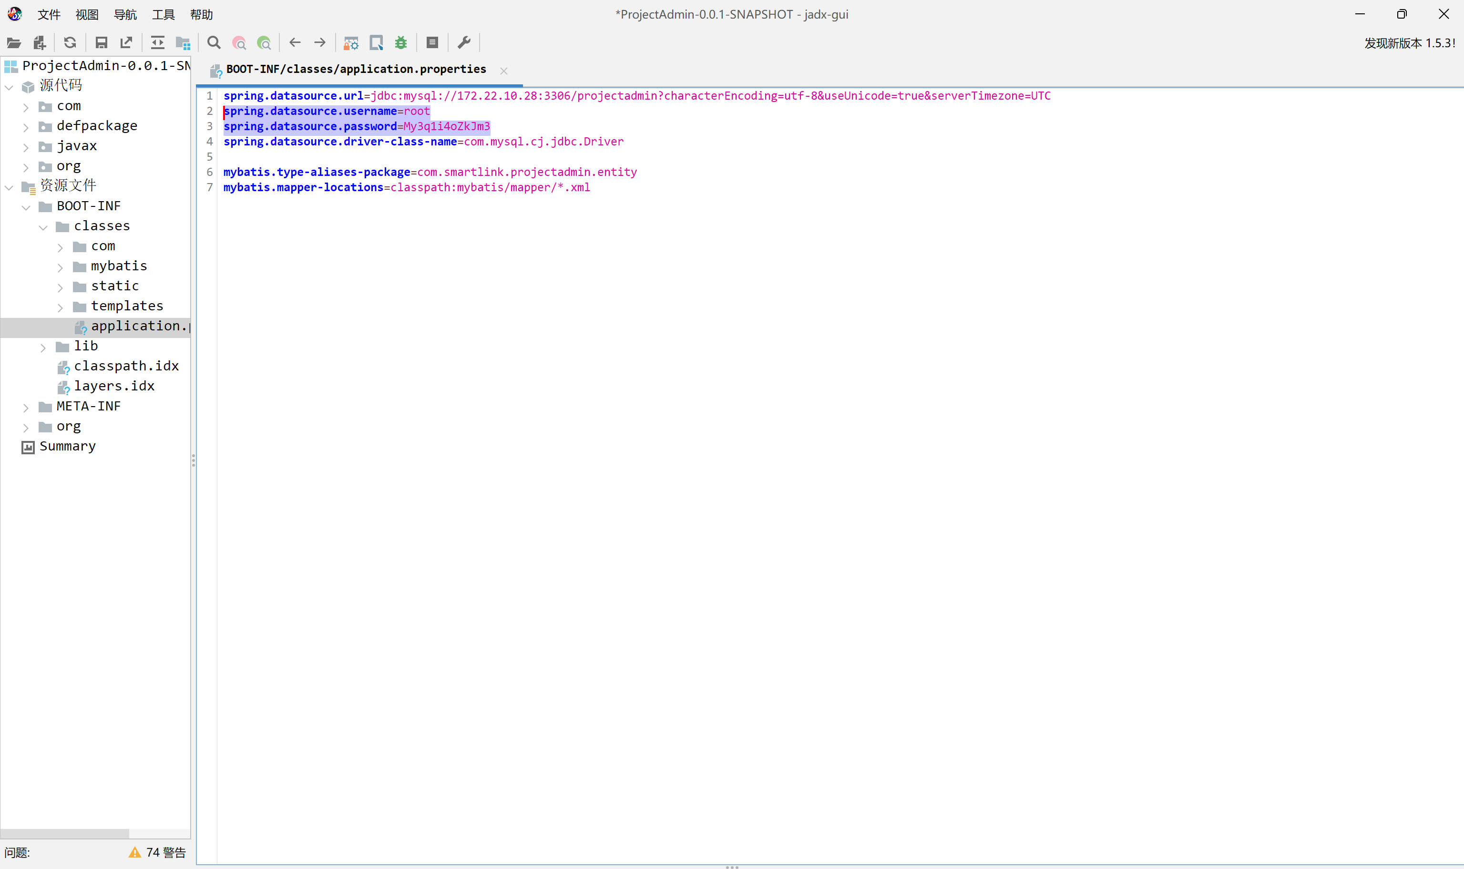Expand the mybatis folder under classes

(x=61, y=267)
